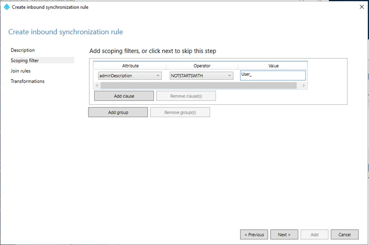This screenshot has width=369, height=245.
Task: Click the horizontal scrollbar in the filter grid
Action: click(198, 85)
